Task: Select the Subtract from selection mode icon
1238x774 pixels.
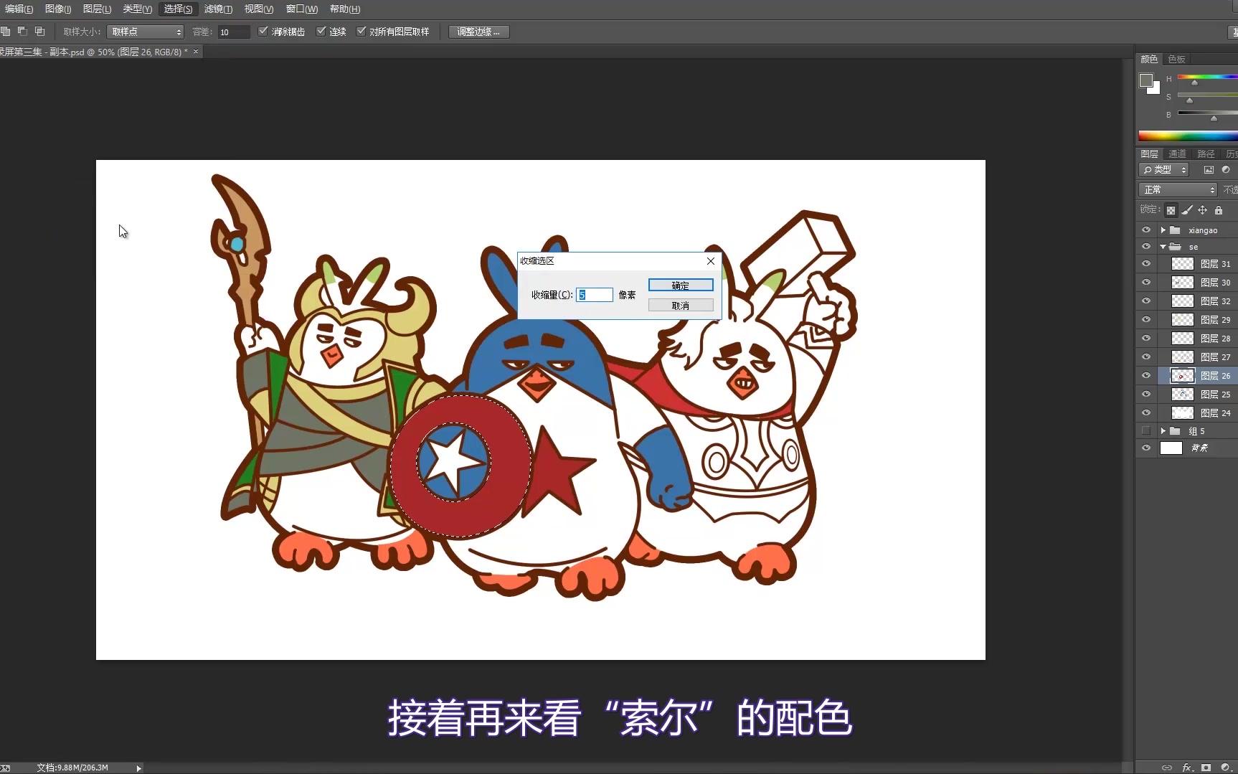Action: (x=22, y=32)
